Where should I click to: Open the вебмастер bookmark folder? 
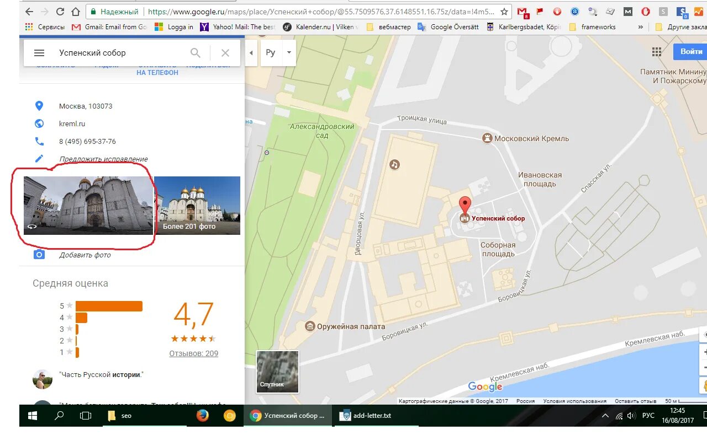pos(388,26)
